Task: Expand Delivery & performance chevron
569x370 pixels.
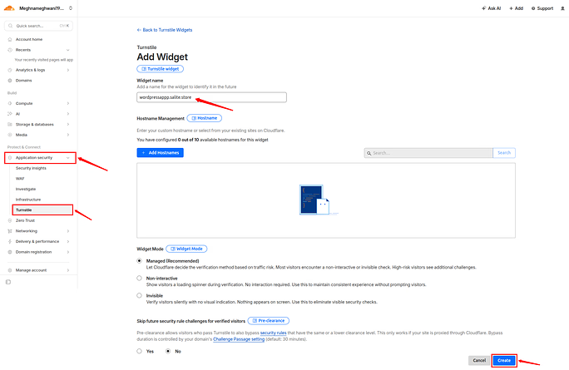Action: tap(68, 242)
